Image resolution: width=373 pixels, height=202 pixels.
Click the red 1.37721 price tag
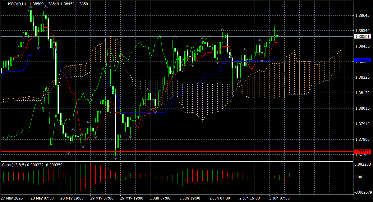coord(362,152)
